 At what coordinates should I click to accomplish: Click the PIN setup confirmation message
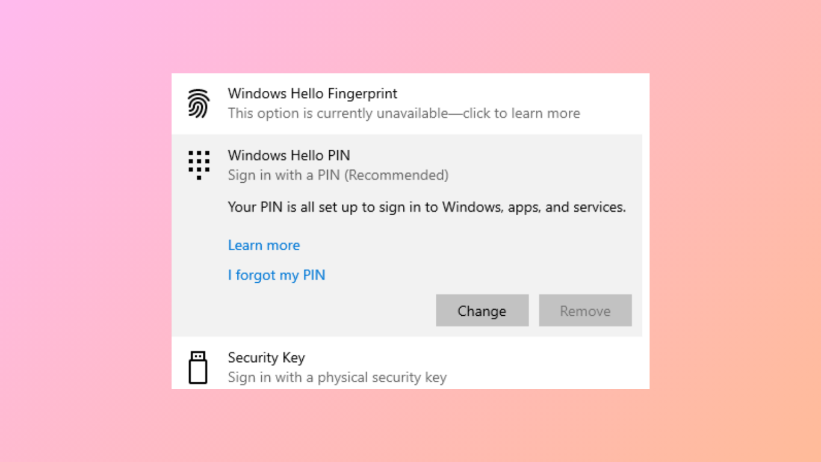(x=427, y=207)
